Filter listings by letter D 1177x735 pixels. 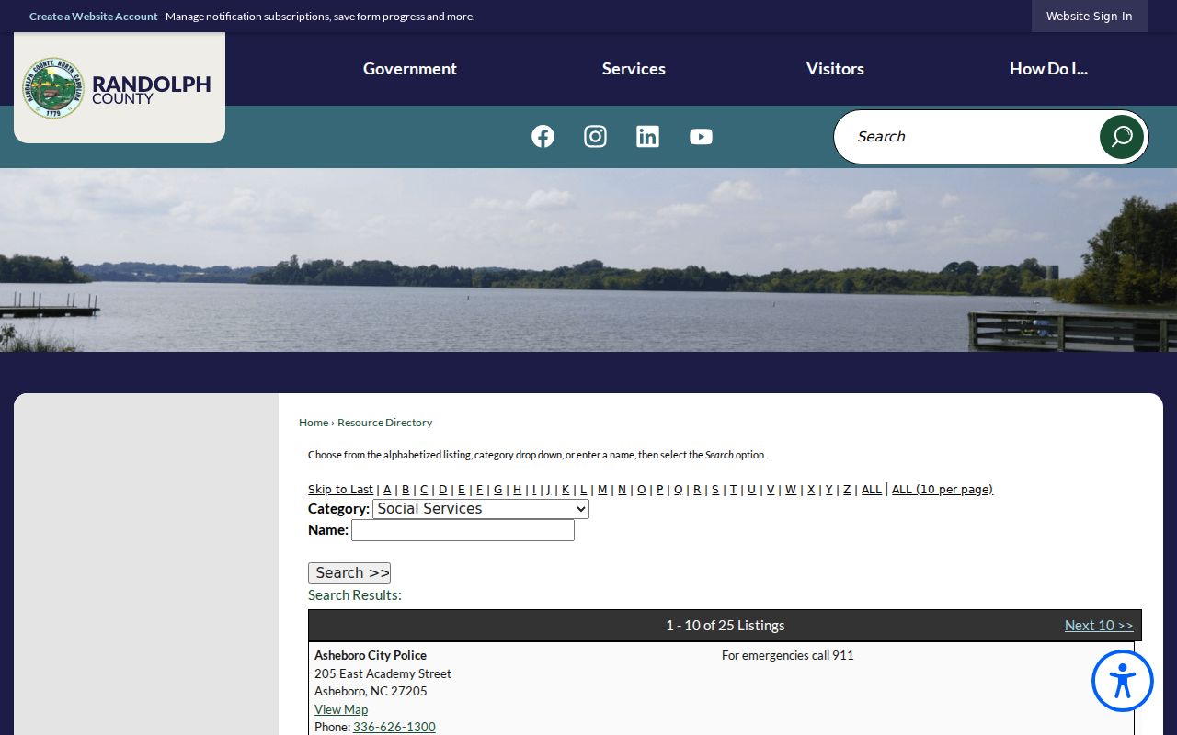point(442,489)
